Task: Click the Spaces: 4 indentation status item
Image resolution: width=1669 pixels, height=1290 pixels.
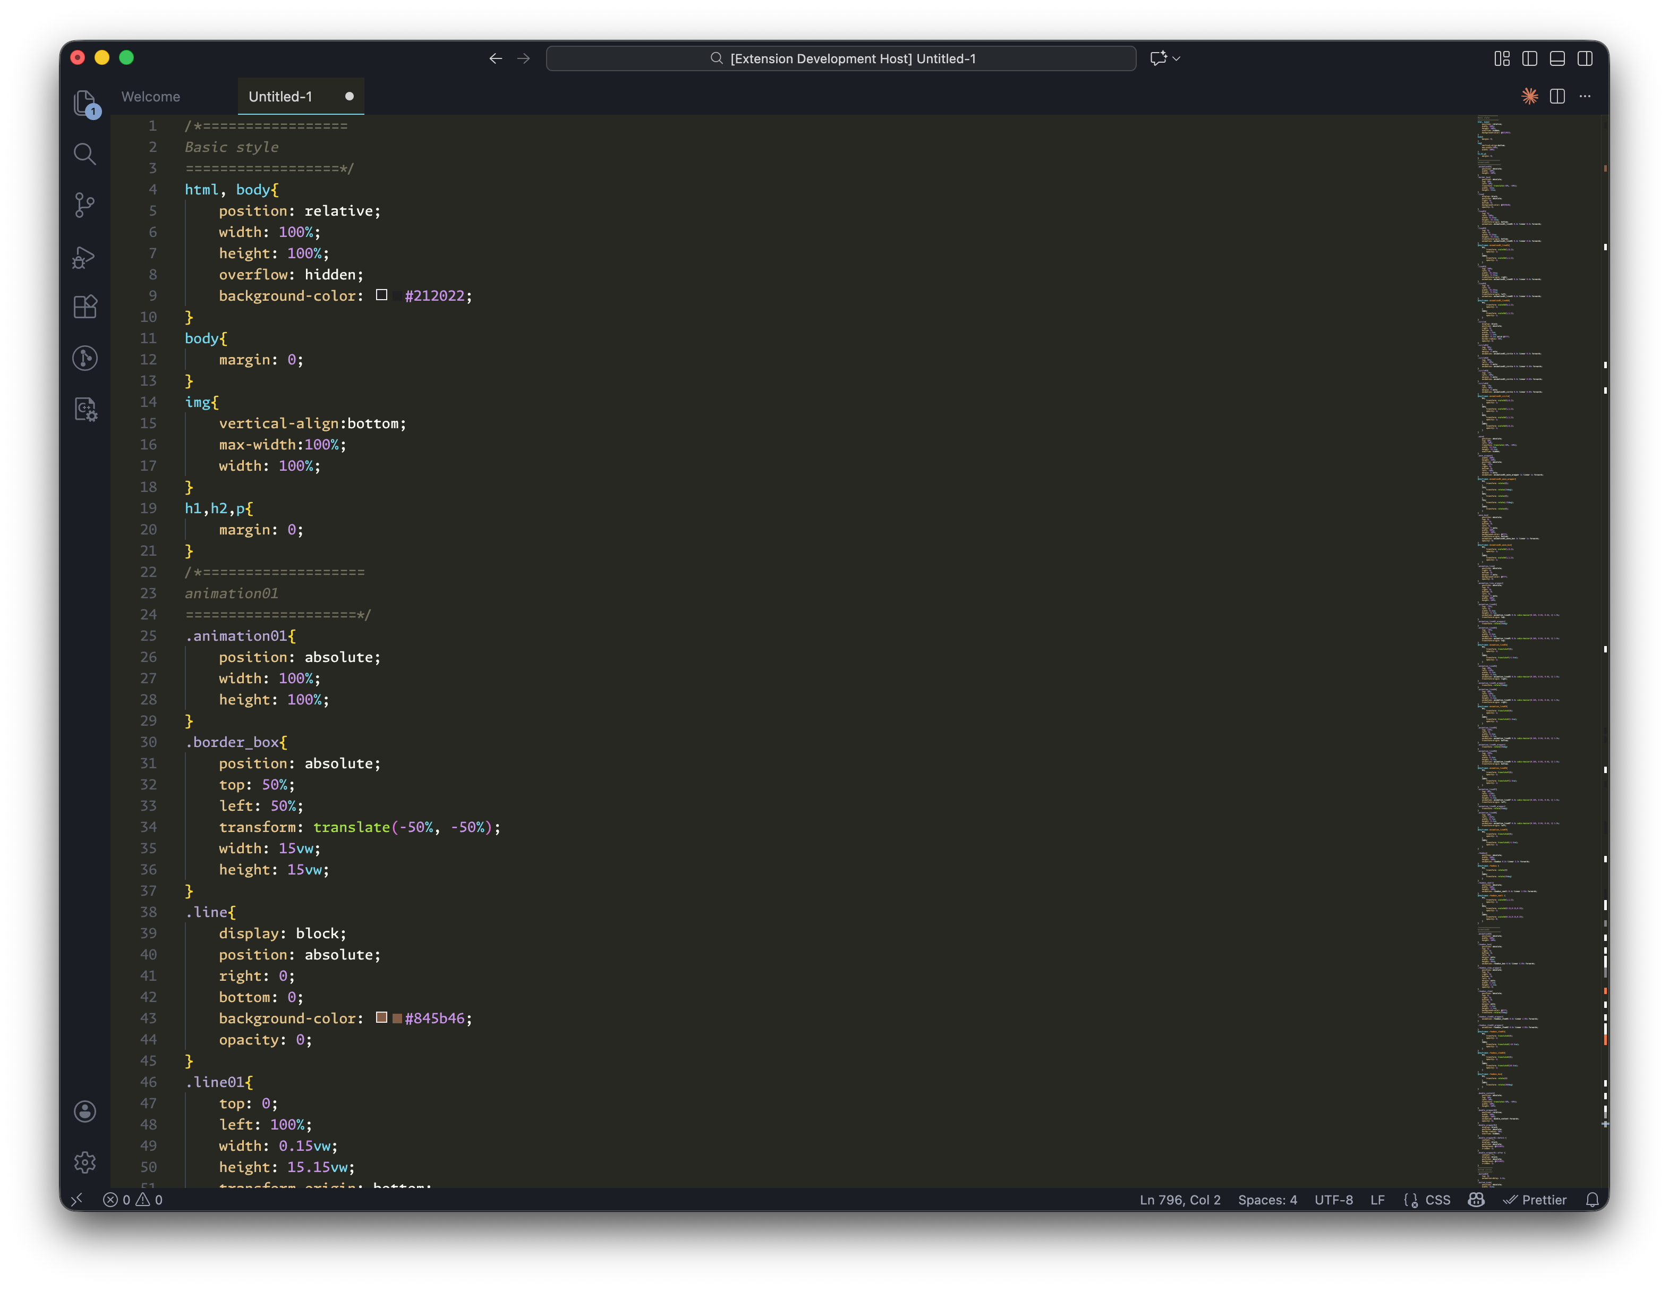Action: point(1267,1200)
